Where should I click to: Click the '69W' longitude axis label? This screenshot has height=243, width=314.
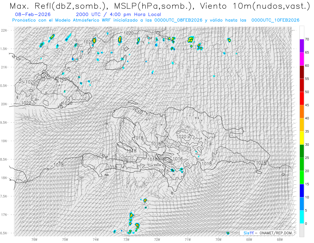[x=249, y=239]
